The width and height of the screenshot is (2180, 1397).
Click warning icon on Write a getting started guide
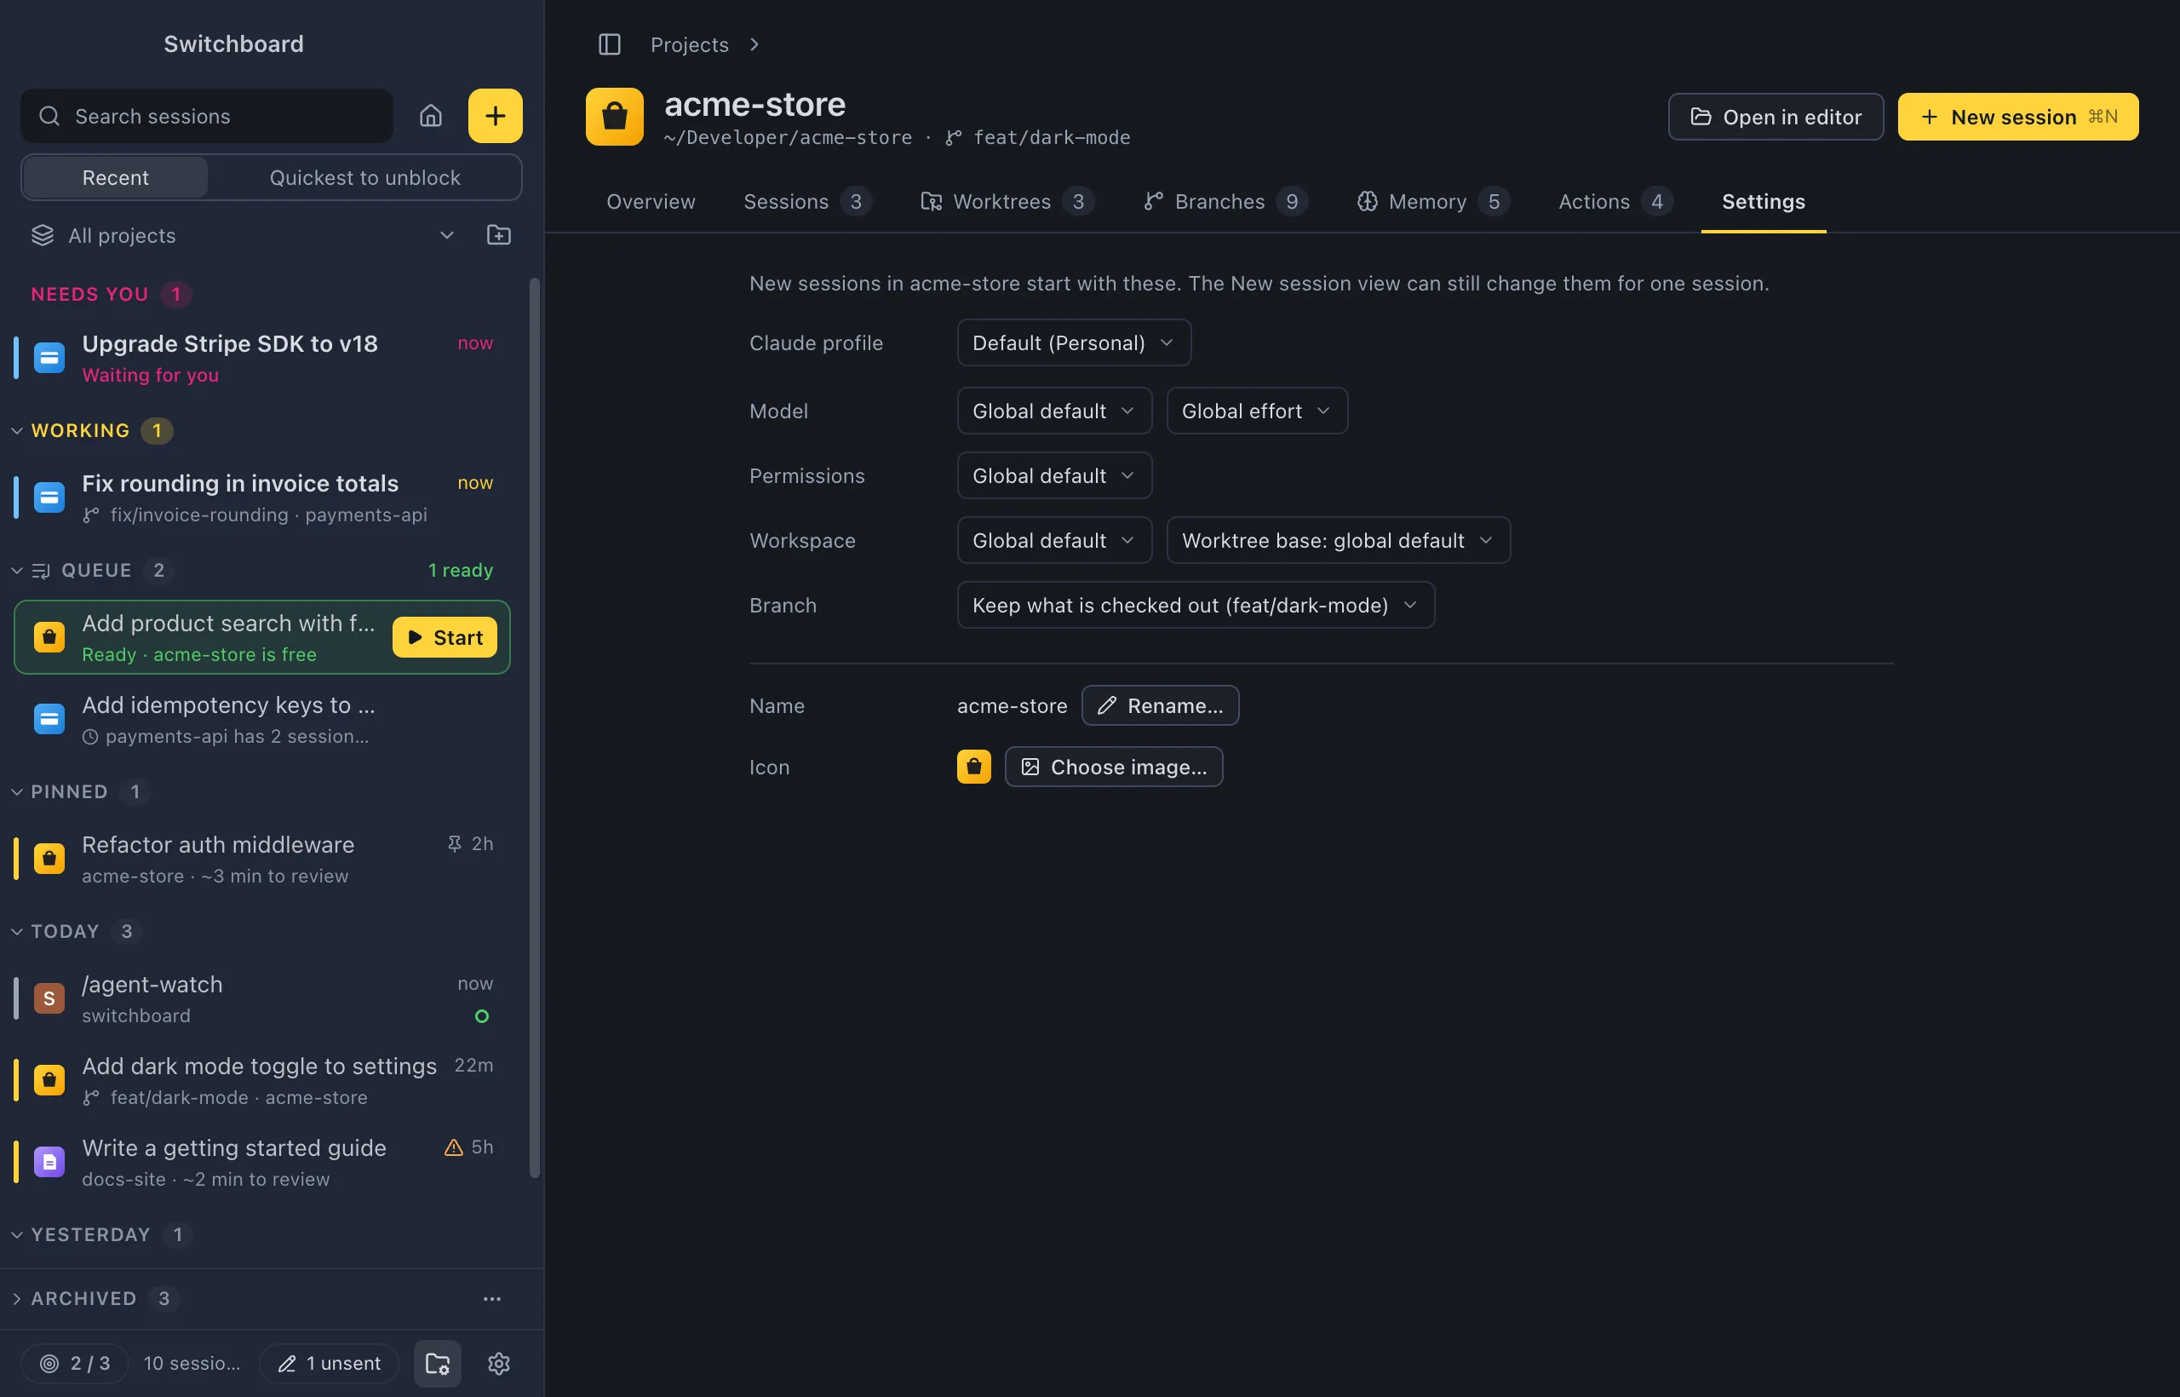click(453, 1147)
